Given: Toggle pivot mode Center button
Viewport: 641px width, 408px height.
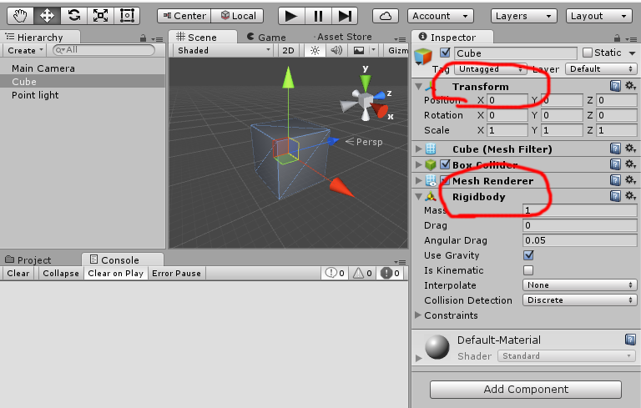Looking at the screenshot, I should [184, 16].
